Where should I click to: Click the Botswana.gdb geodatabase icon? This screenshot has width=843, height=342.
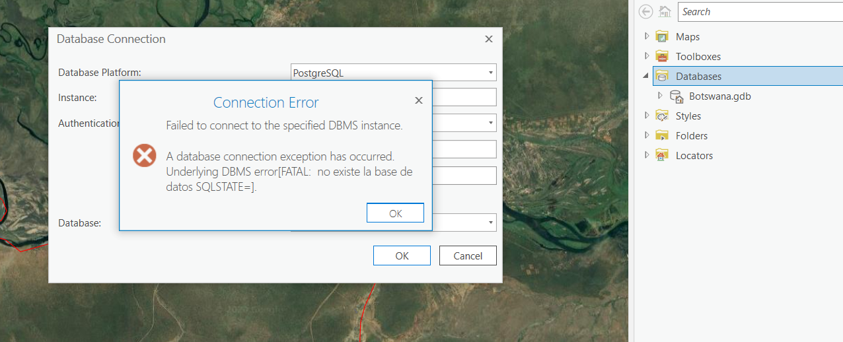(677, 96)
